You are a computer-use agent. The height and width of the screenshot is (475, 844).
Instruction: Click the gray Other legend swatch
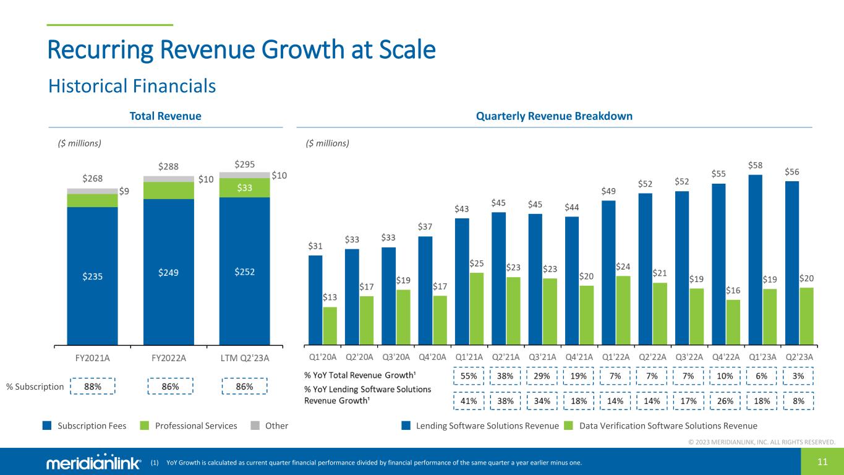pos(255,426)
